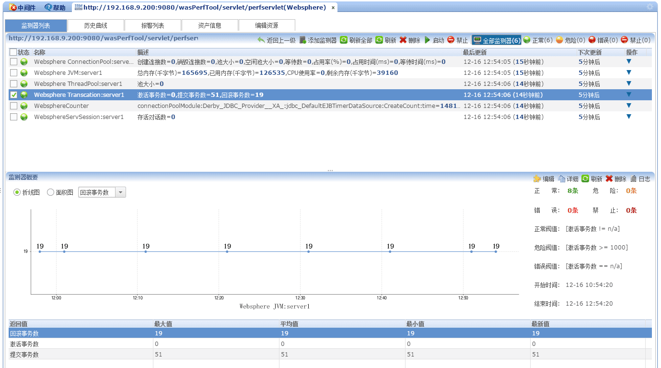
Task: Filter by 禁止(0) status icon
Action: (x=625, y=40)
